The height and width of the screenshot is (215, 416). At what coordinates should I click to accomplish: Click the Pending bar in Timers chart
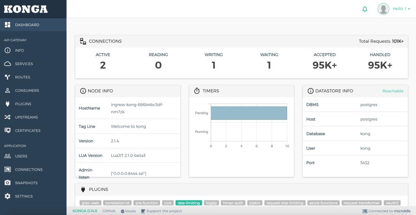click(249, 113)
